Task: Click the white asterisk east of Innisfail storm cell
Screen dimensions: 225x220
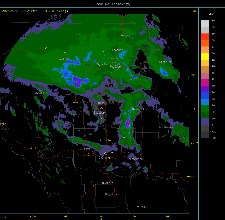Action: [x=131, y=79]
